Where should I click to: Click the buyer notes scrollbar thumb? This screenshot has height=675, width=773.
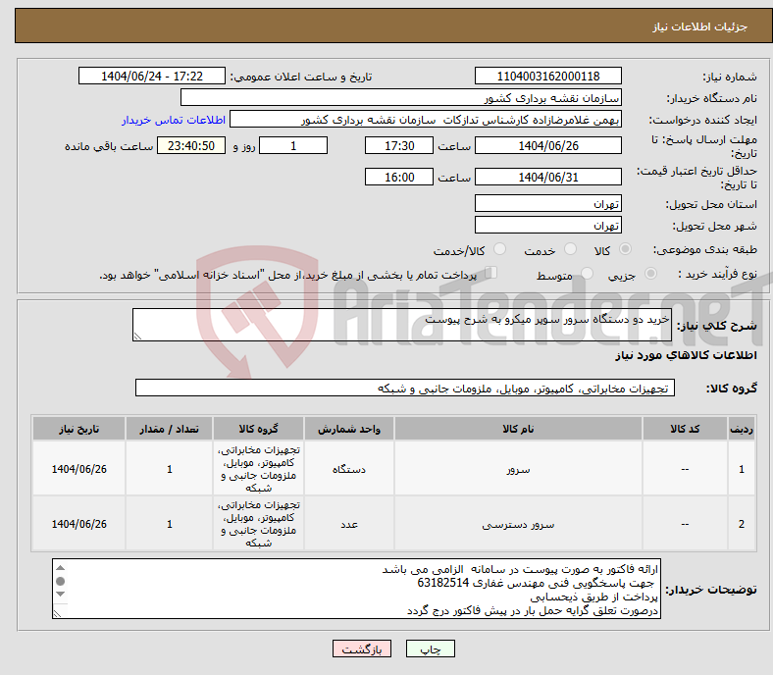[x=60, y=582]
